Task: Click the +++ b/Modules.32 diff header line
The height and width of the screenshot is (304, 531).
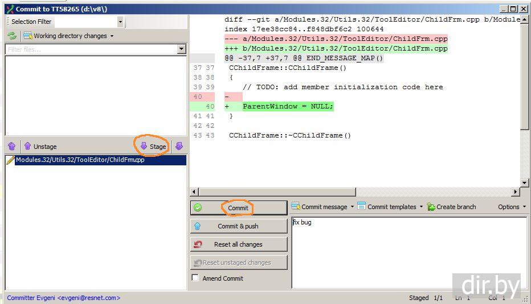Action: (x=336, y=49)
